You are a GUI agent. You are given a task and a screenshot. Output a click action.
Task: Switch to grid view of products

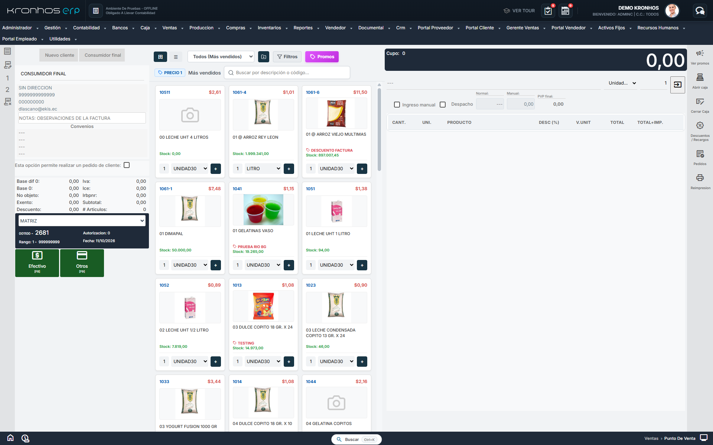pos(160,57)
